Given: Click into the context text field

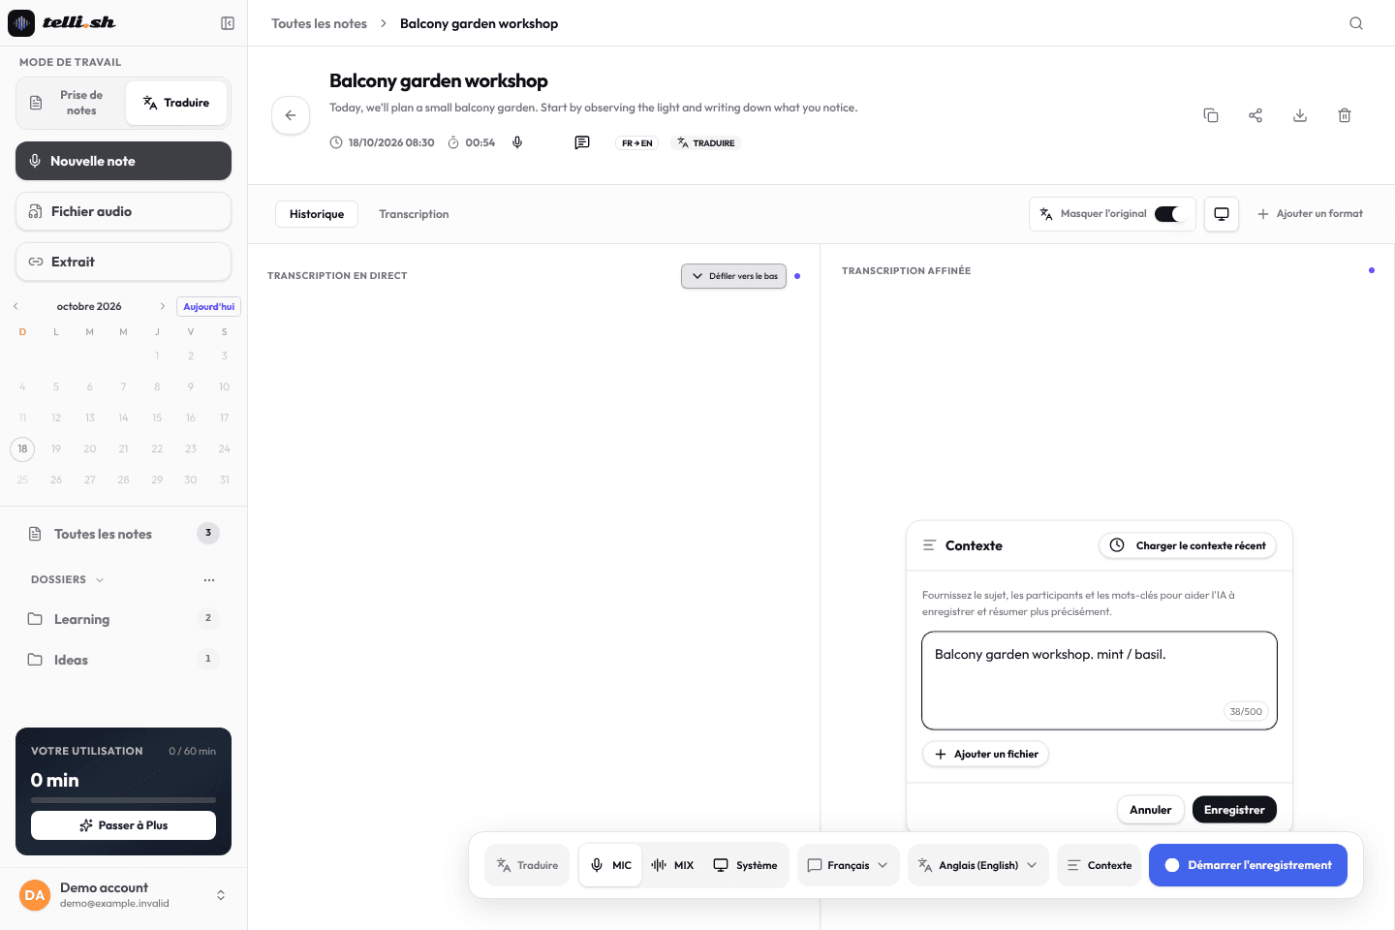Looking at the screenshot, I should pos(1100,680).
